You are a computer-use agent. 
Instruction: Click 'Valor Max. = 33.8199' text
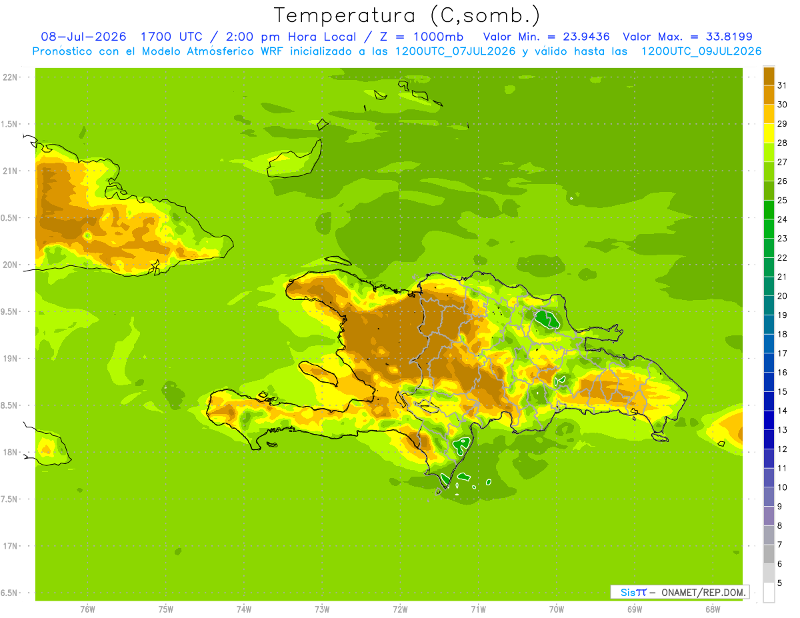pos(688,37)
